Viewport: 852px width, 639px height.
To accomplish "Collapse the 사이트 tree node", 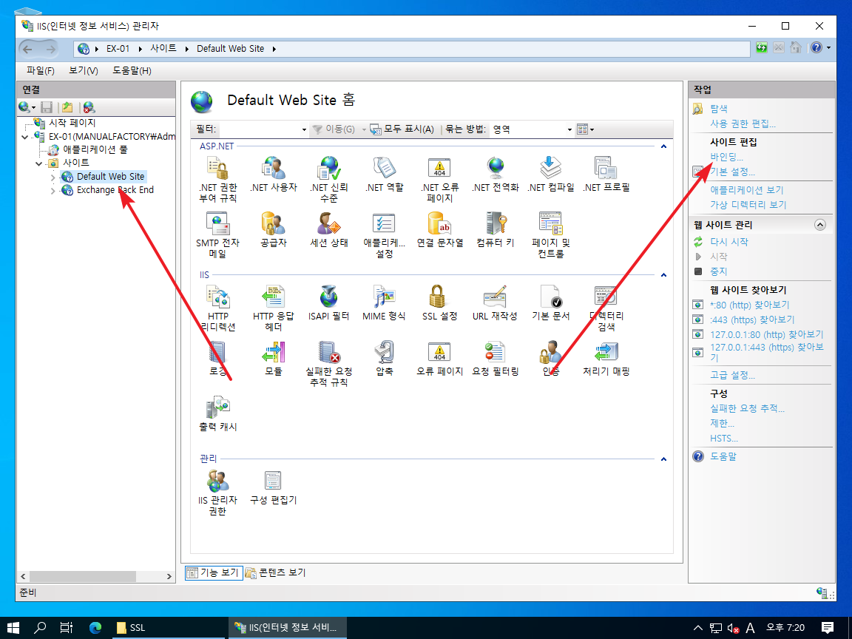I will pos(38,163).
